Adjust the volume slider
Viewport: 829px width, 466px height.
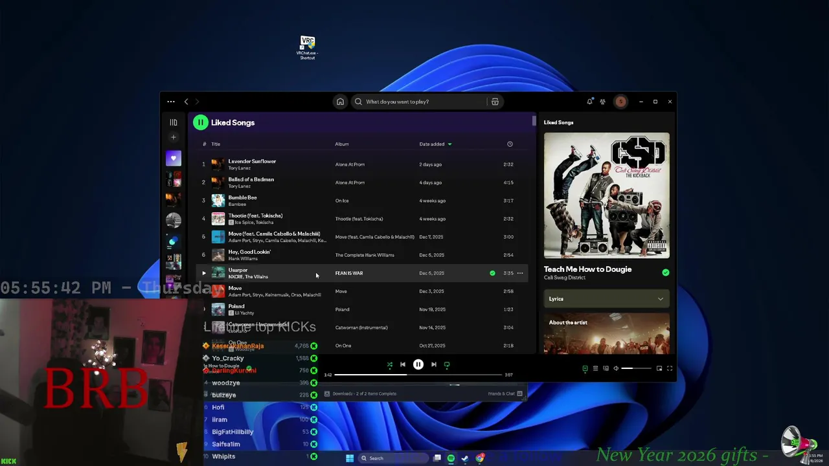[x=636, y=368]
